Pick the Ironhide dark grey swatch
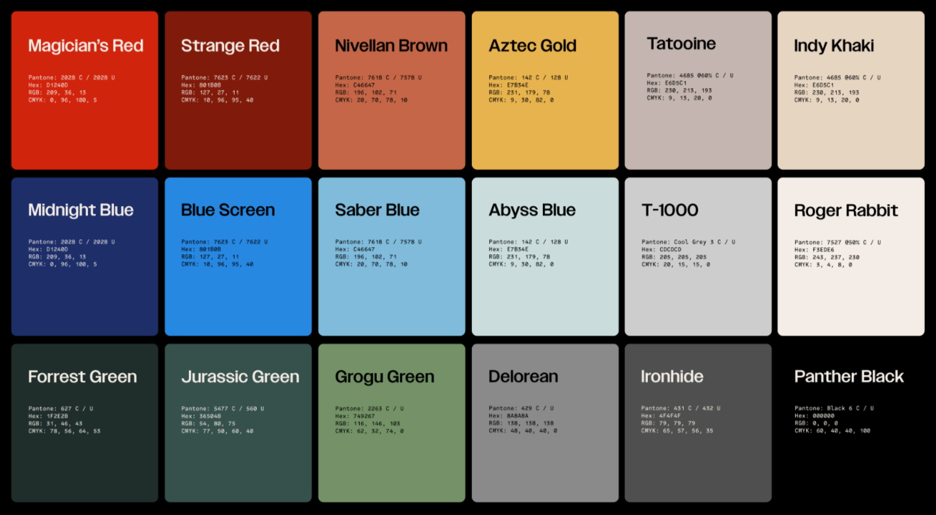The height and width of the screenshot is (515, 936). (x=698, y=423)
